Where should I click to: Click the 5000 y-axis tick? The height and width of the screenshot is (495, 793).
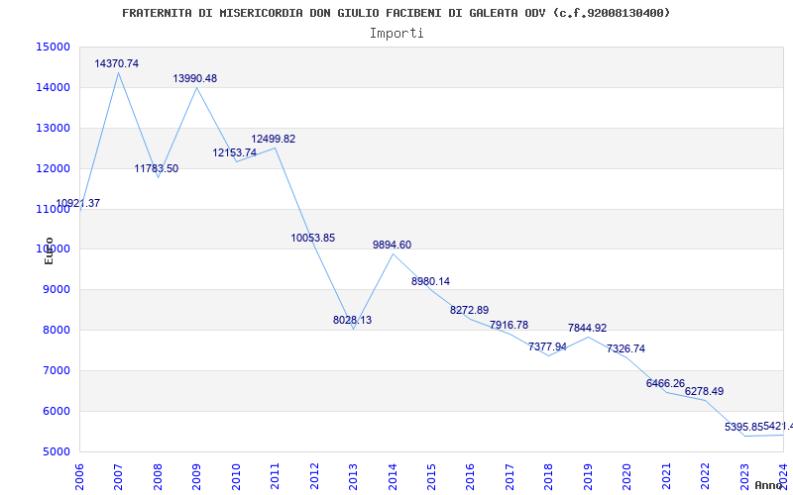[56, 451]
